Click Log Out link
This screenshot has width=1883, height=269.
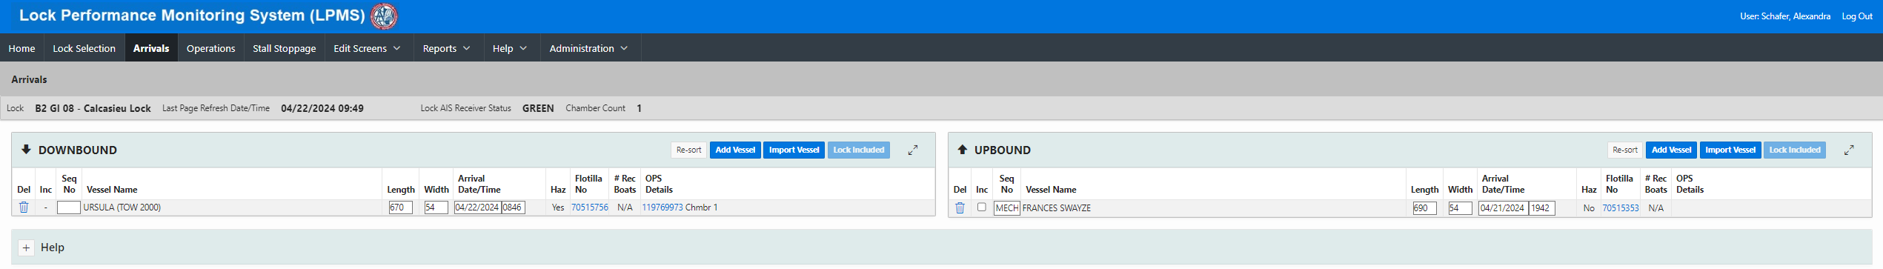tap(1857, 16)
